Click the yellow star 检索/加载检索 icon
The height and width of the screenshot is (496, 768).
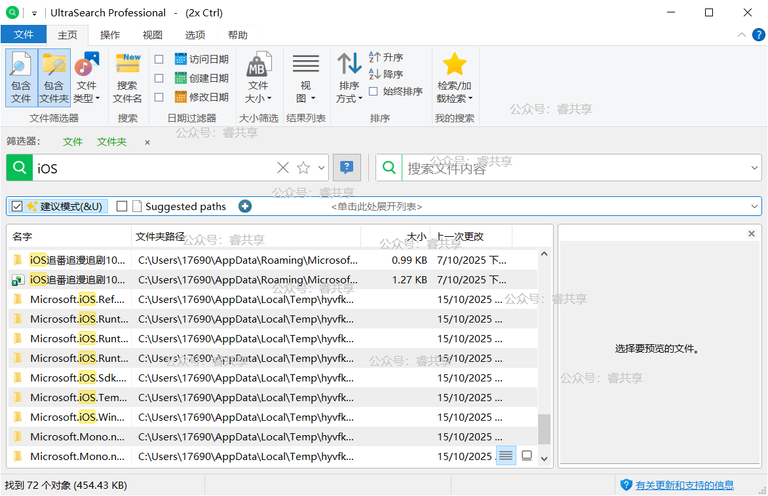454,65
